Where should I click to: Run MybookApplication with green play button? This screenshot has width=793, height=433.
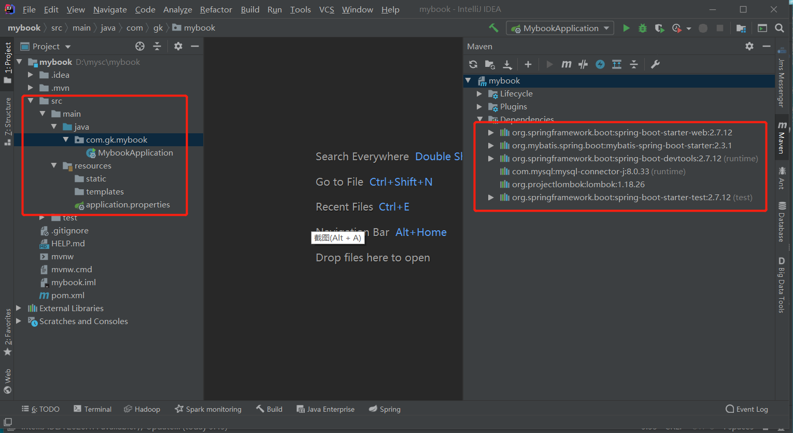(626, 28)
